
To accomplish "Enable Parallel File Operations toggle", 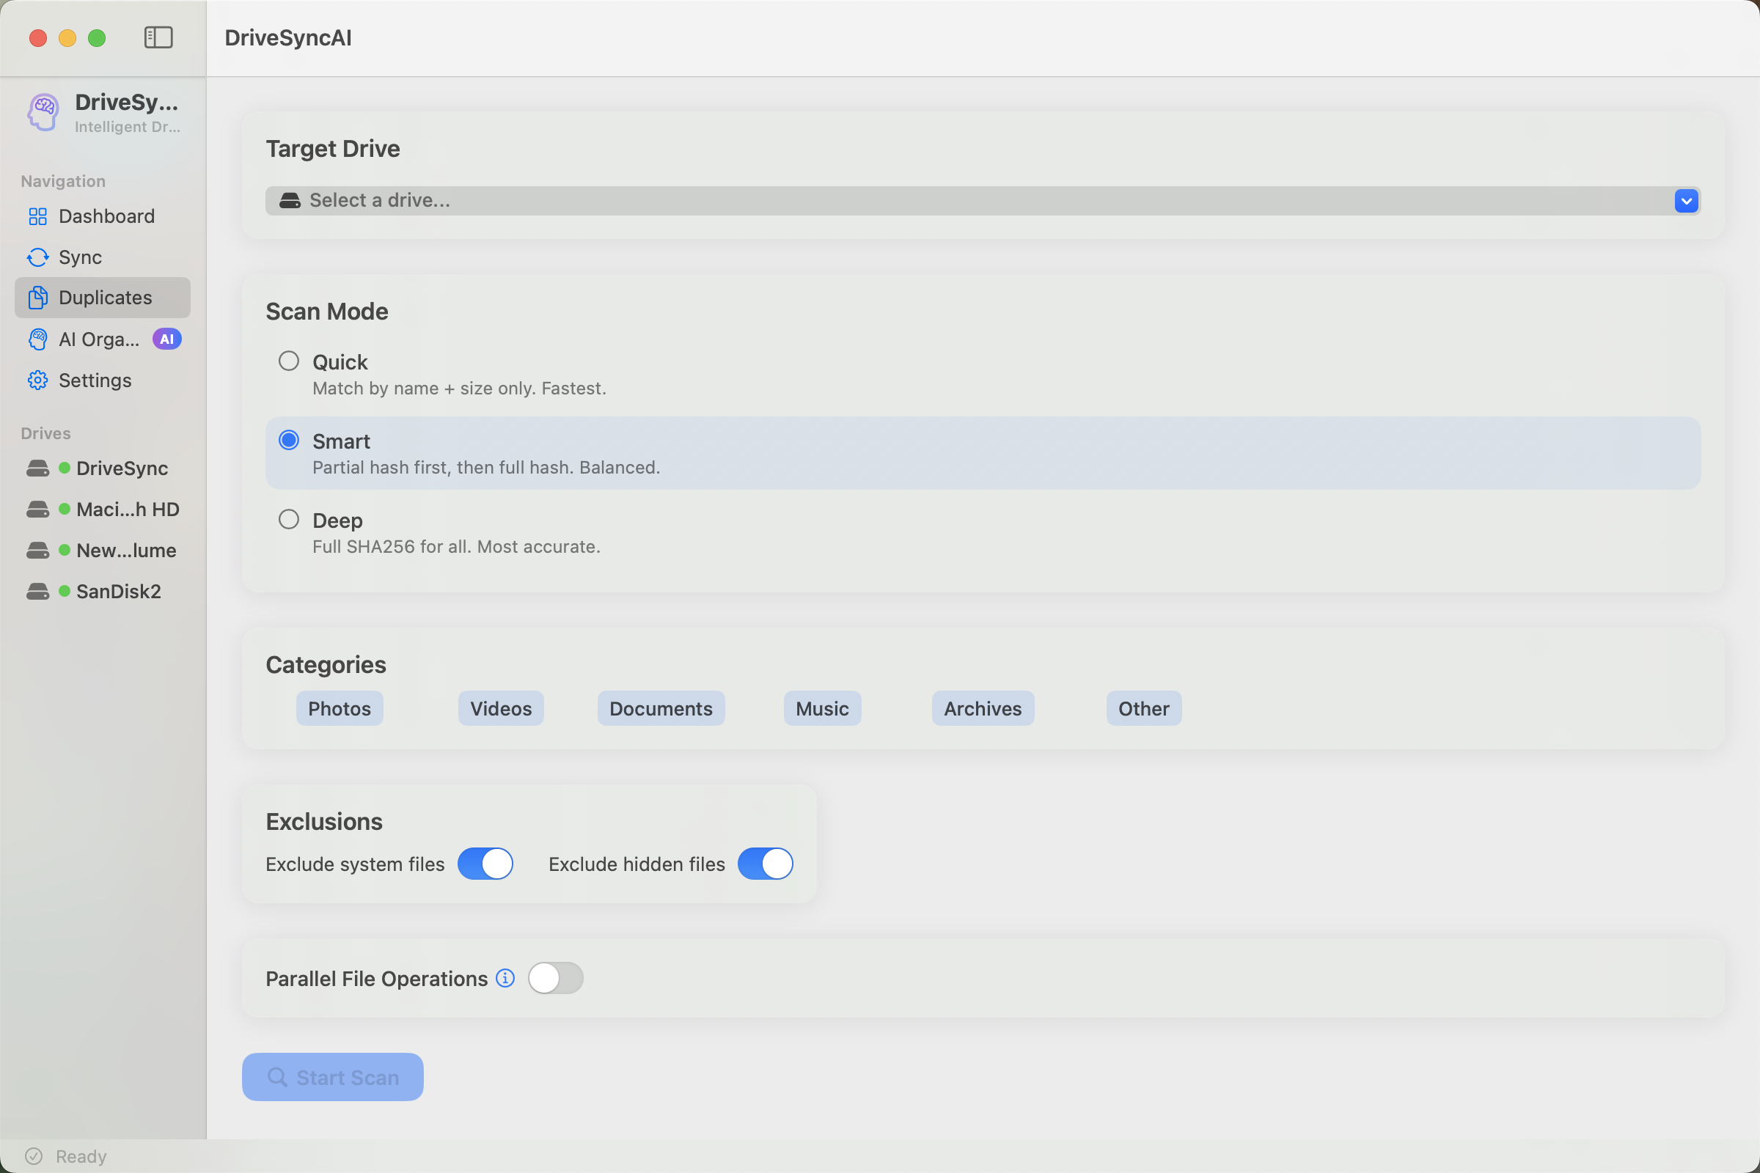I will [555, 979].
